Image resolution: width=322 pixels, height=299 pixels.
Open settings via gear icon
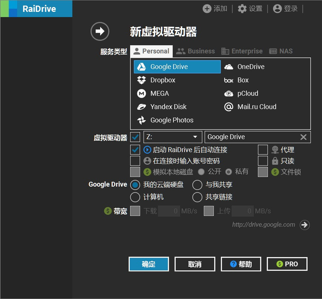[242, 9]
